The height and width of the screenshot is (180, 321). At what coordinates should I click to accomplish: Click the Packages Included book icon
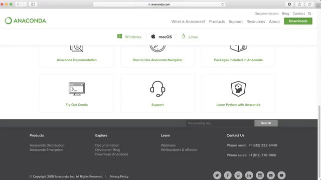click(238, 48)
